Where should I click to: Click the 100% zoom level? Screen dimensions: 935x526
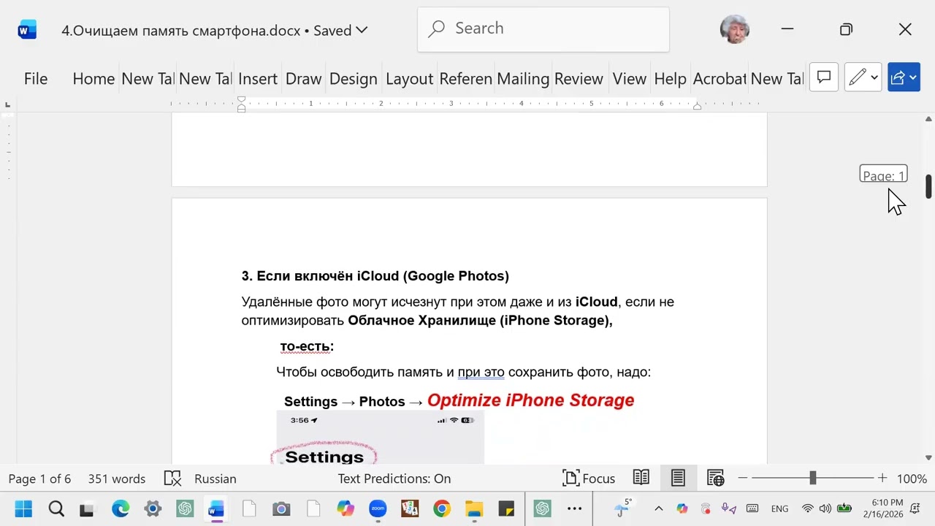tap(912, 479)
